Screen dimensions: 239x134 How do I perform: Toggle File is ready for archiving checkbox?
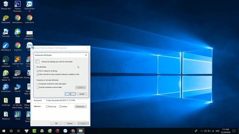(x=38, y=71)
